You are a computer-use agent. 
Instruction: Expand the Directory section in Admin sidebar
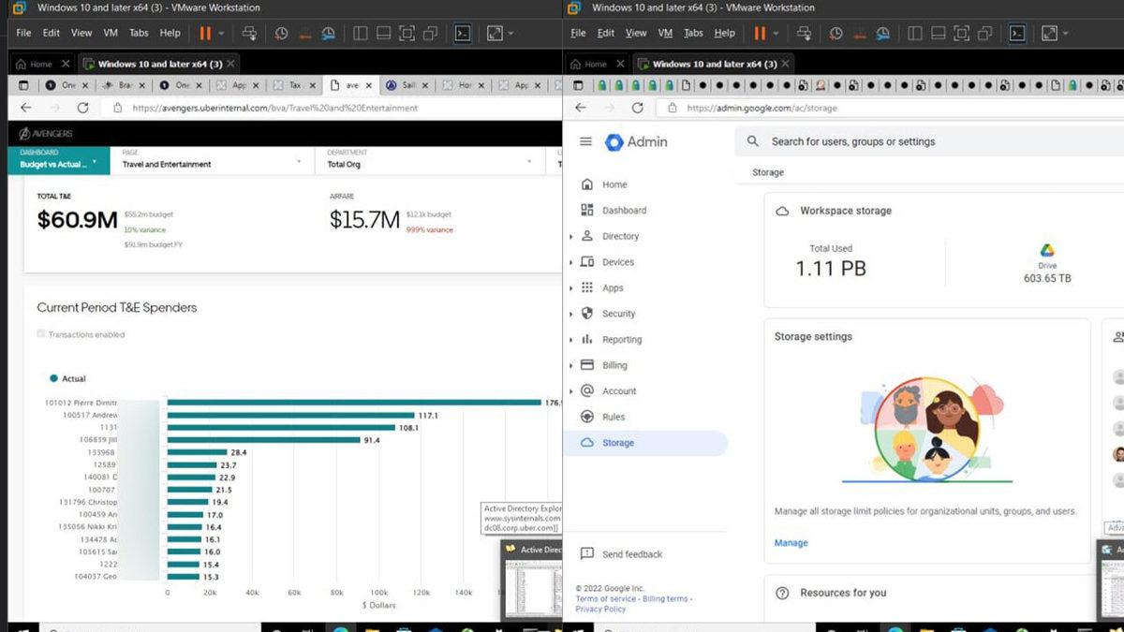[571, 236]
